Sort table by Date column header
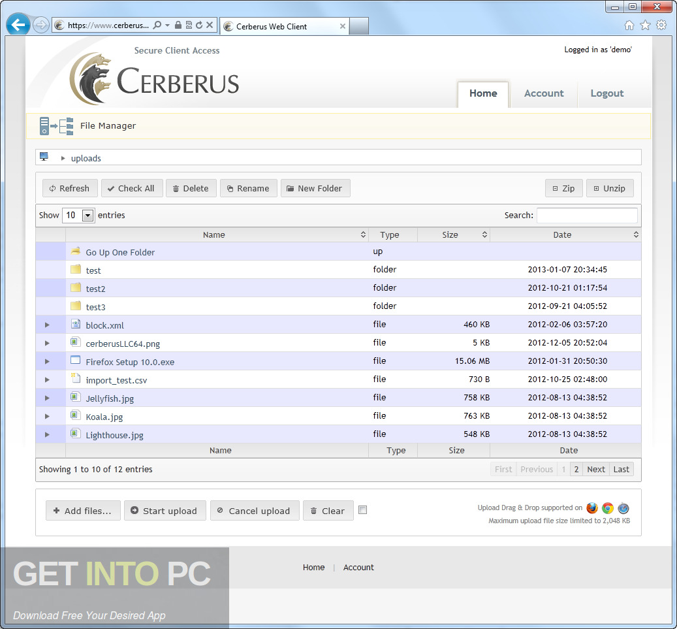Image resolution: width=677 pixels, height=629 pixels. 565,234
